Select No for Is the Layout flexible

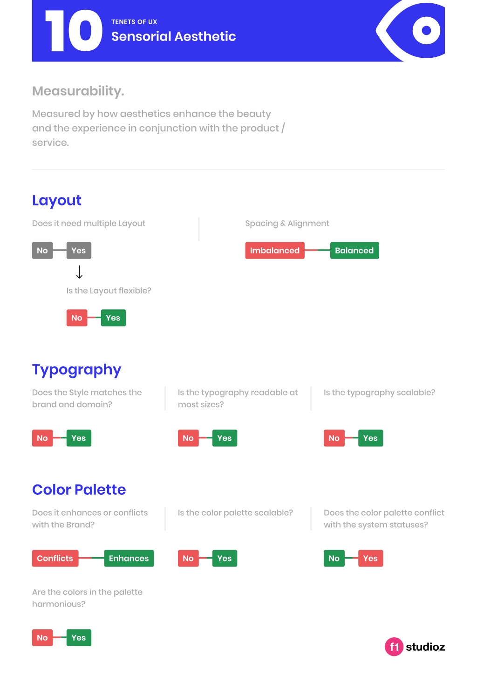click(x=77, y=318)
